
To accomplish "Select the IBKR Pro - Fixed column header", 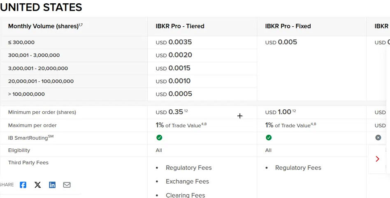I will (x=288, y=26).
